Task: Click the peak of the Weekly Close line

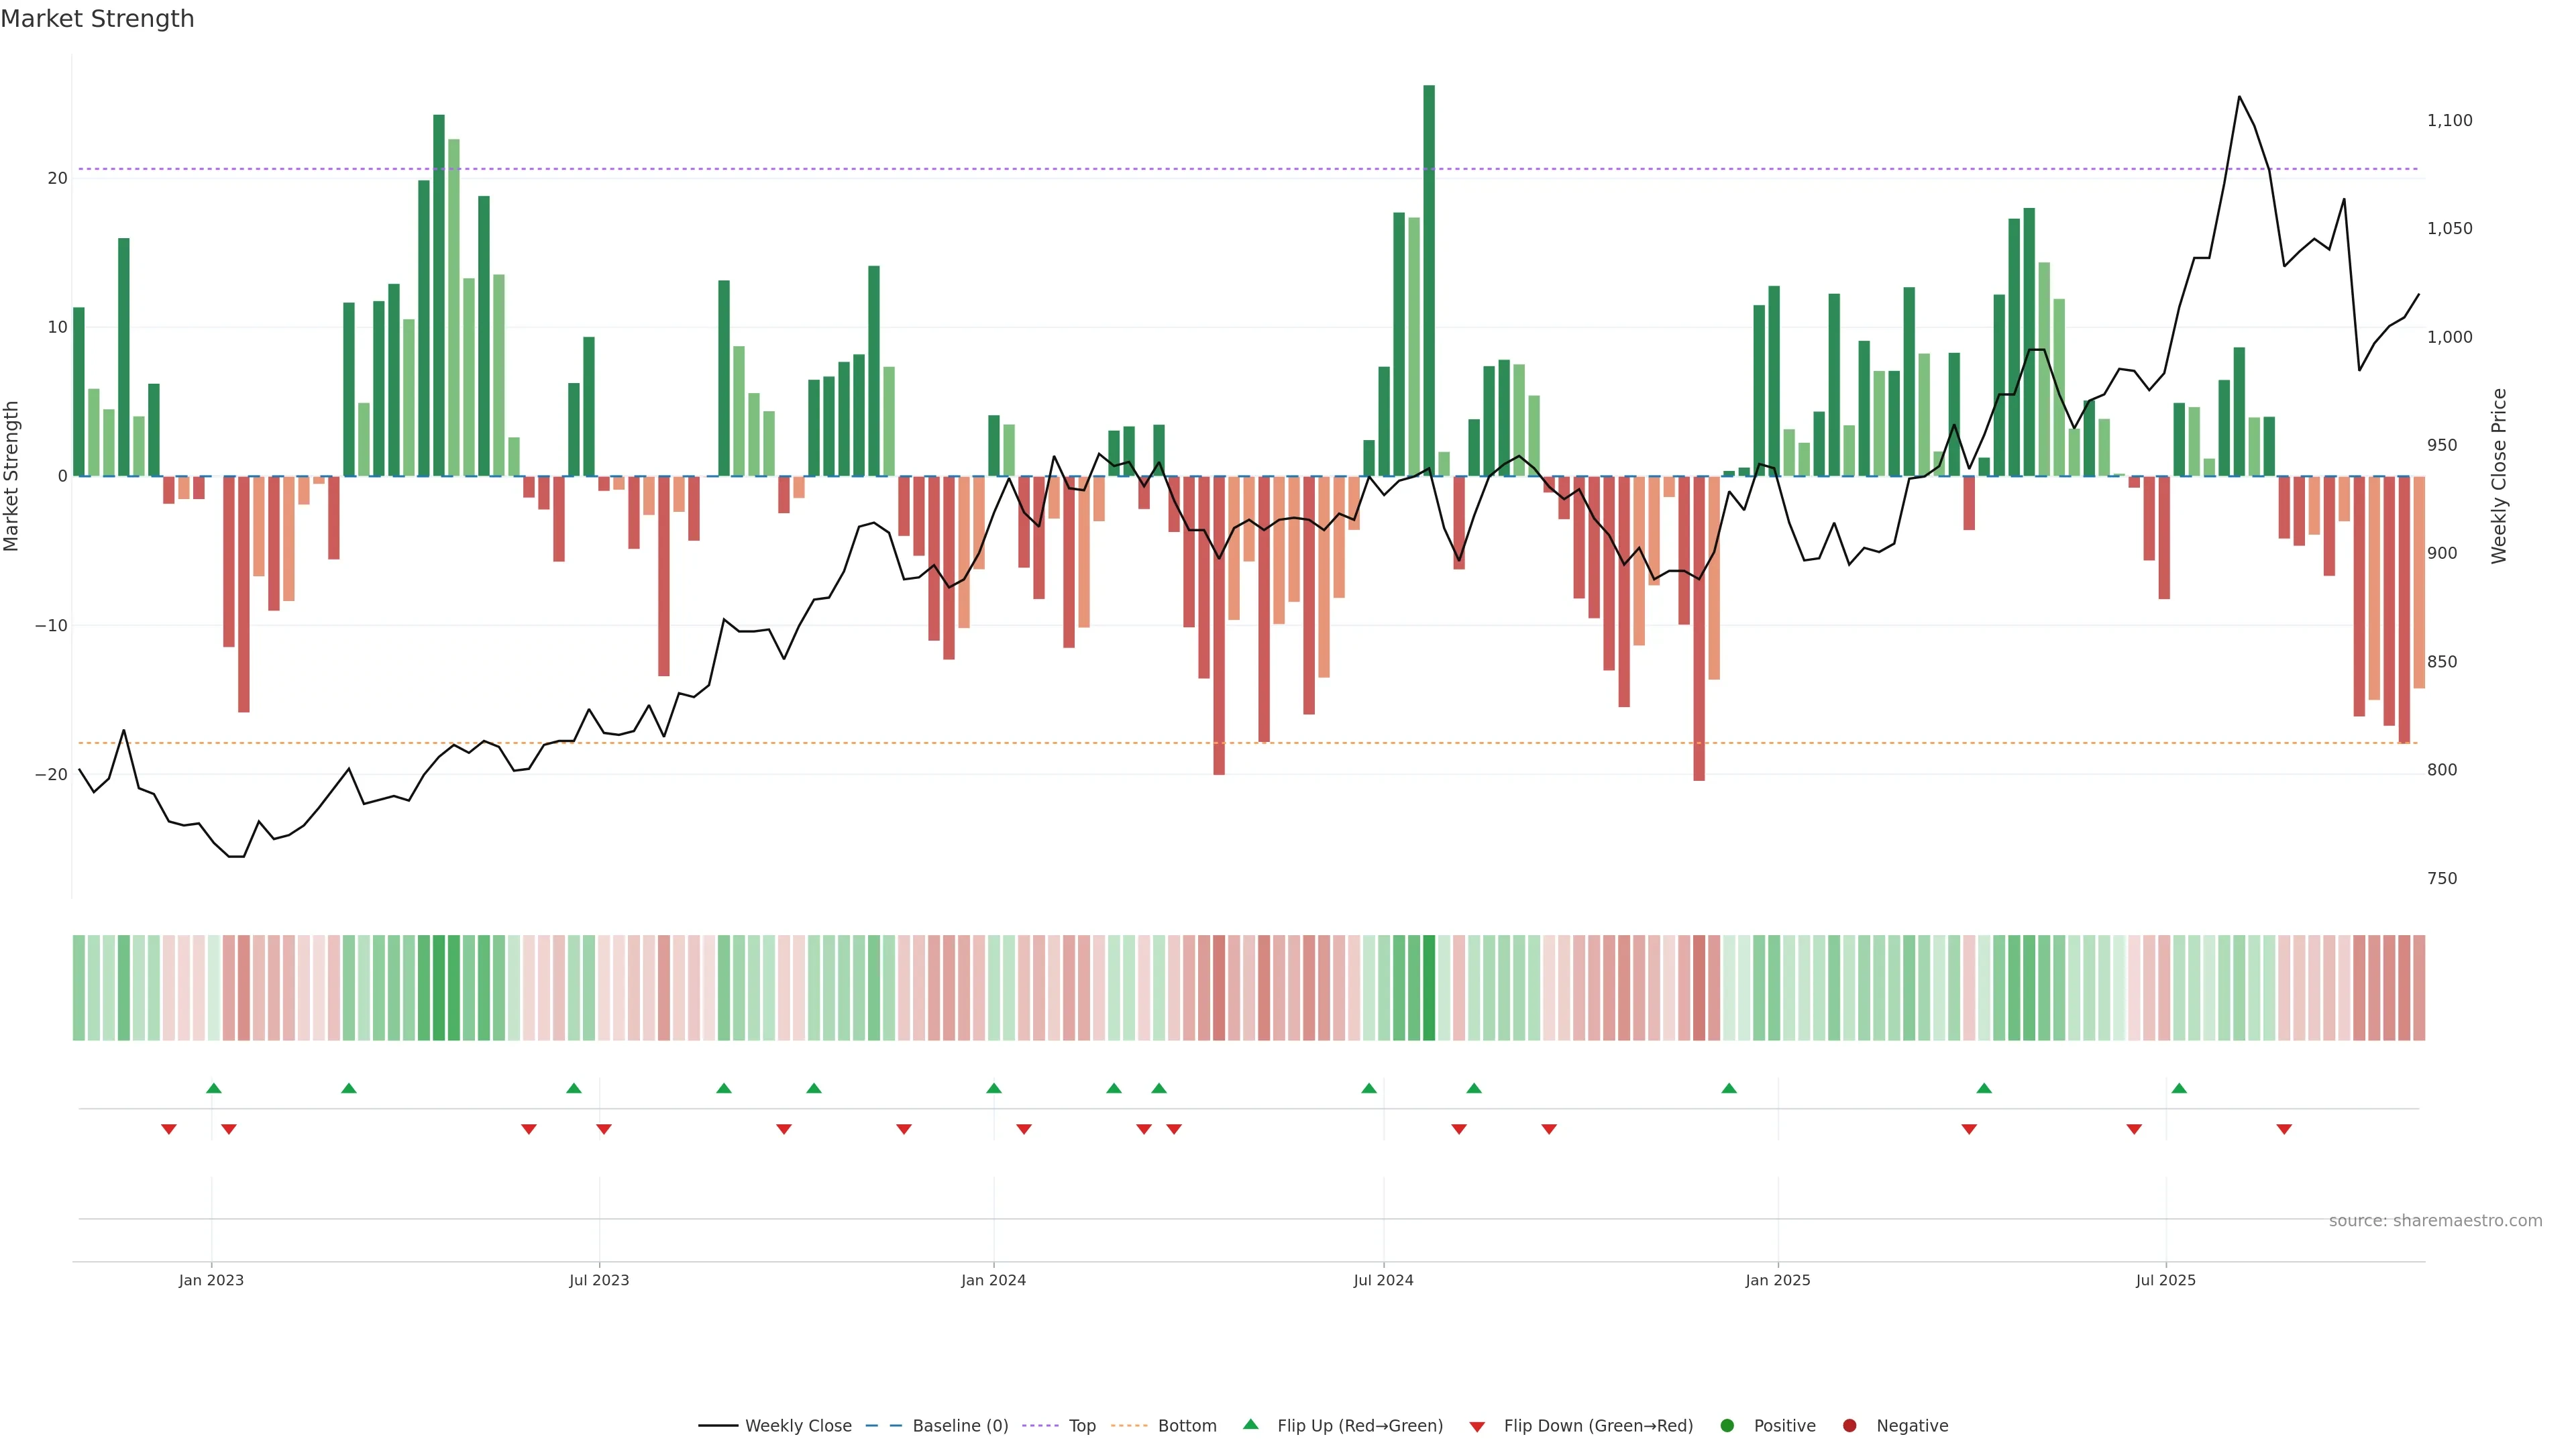Action: (2239, 97)
